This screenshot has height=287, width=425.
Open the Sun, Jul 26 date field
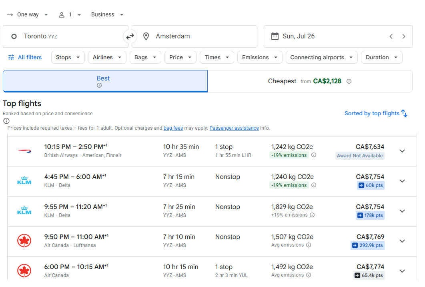338,36
